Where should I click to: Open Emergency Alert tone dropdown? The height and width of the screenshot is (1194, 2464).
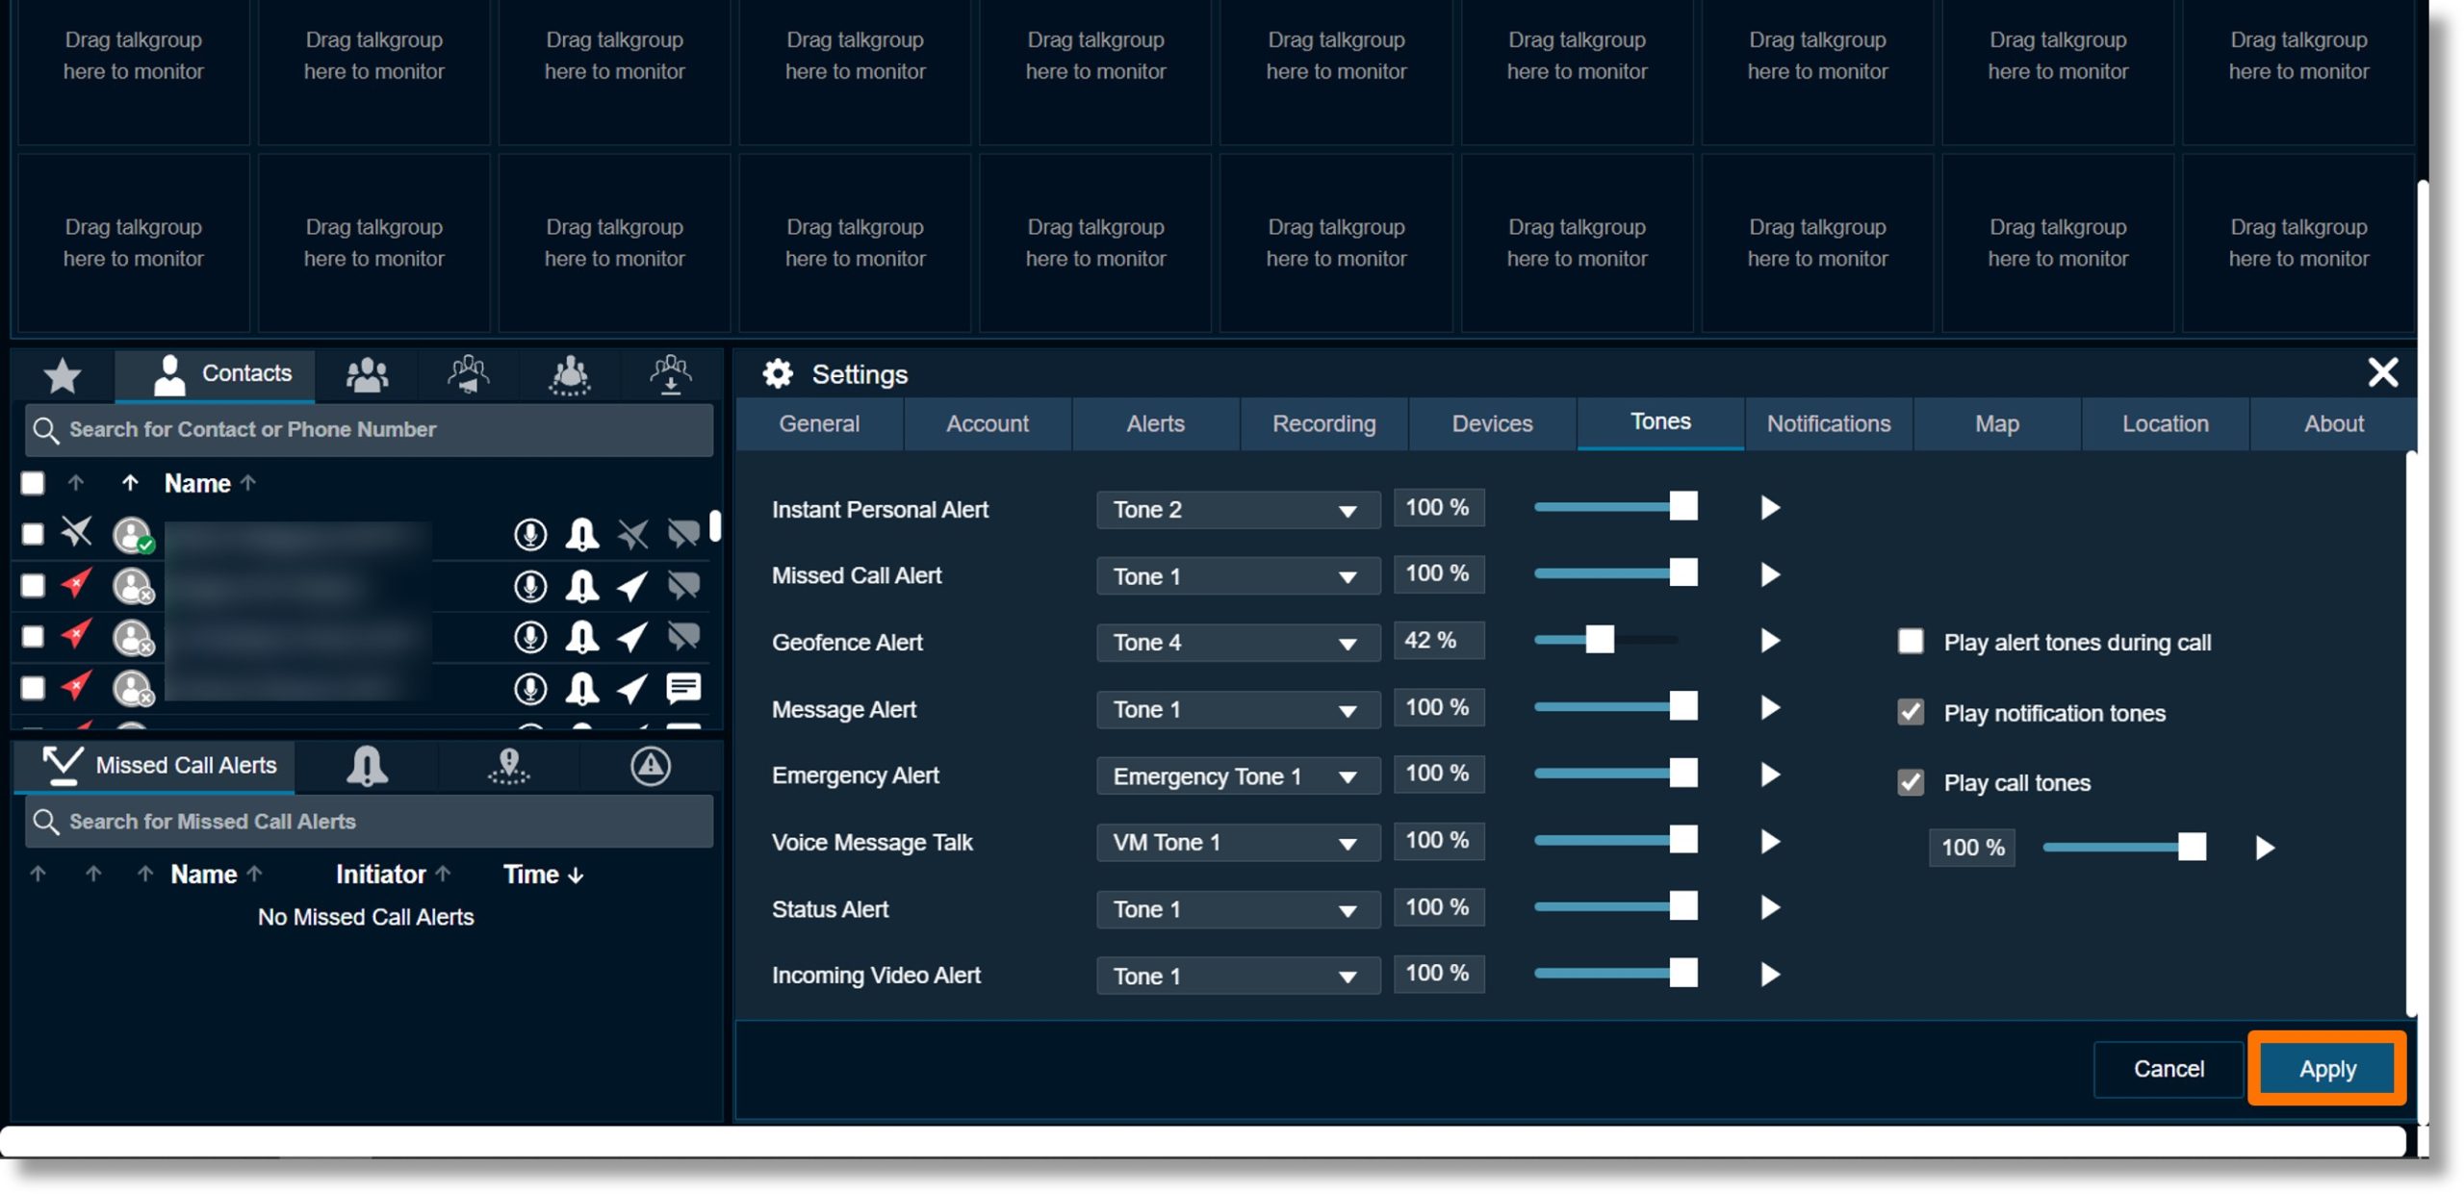coord(1238,776)
